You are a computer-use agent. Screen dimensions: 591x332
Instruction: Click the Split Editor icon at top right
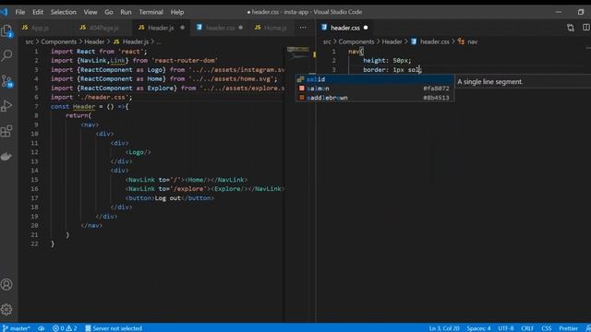click(586, 28)
